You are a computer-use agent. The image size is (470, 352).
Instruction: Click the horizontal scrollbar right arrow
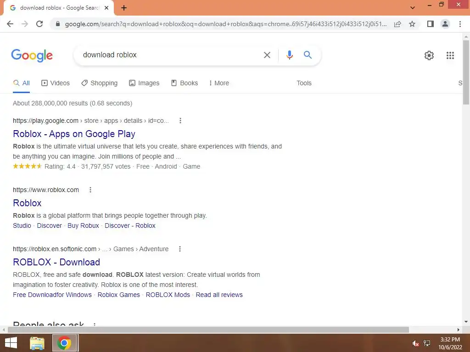click(459, 330)
